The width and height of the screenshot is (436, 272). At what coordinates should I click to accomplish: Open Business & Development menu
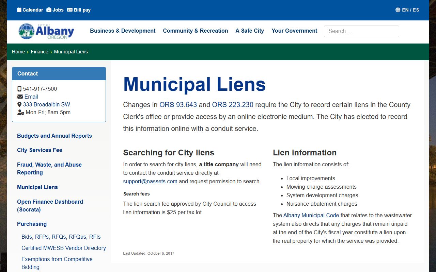[x=123, y=31]
